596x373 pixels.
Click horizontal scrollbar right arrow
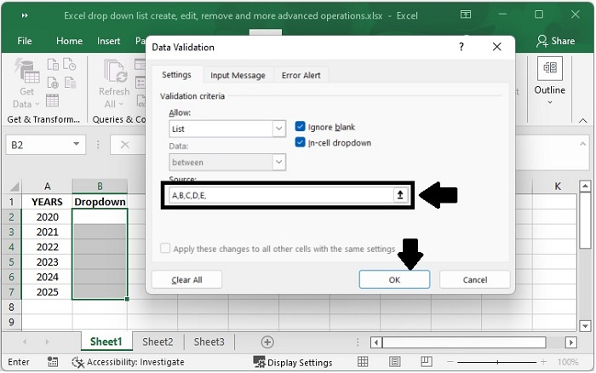click(x=570, y=342)
